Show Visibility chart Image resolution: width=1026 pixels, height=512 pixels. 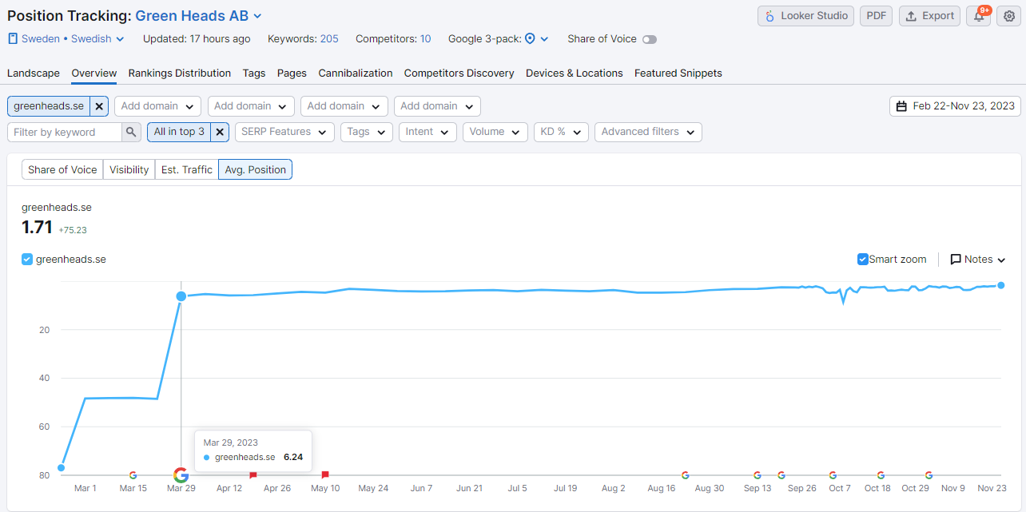pos(129,169)
